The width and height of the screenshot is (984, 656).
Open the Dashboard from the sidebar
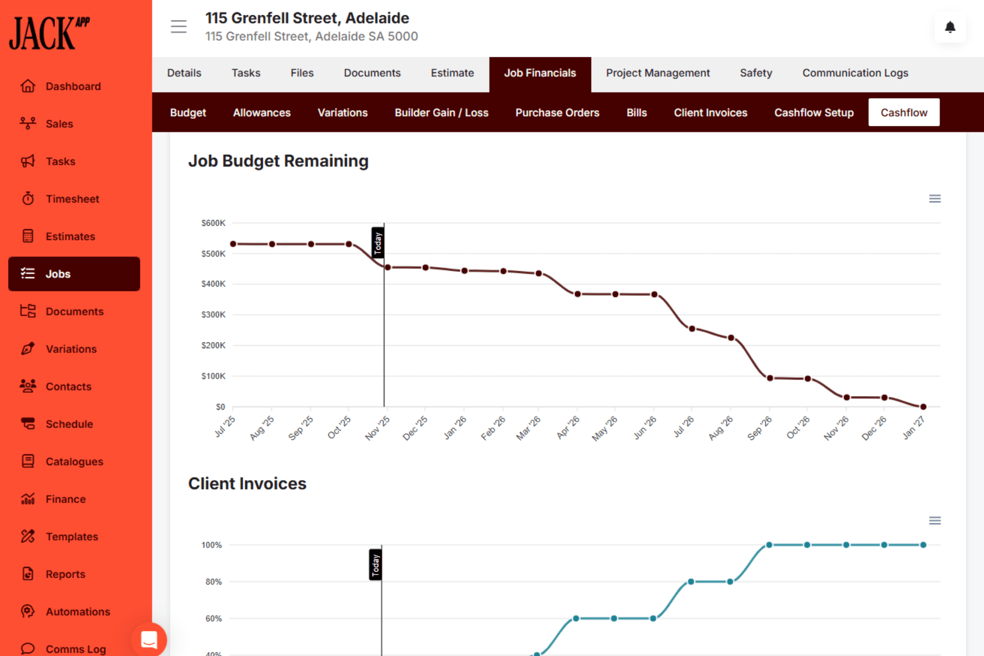tap(73, 86)
